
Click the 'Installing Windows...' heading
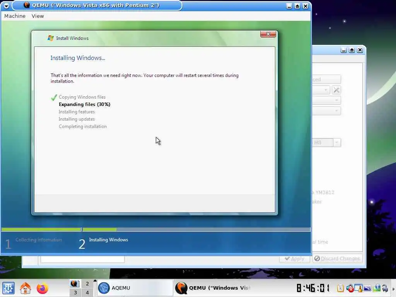tap(78, 58)
